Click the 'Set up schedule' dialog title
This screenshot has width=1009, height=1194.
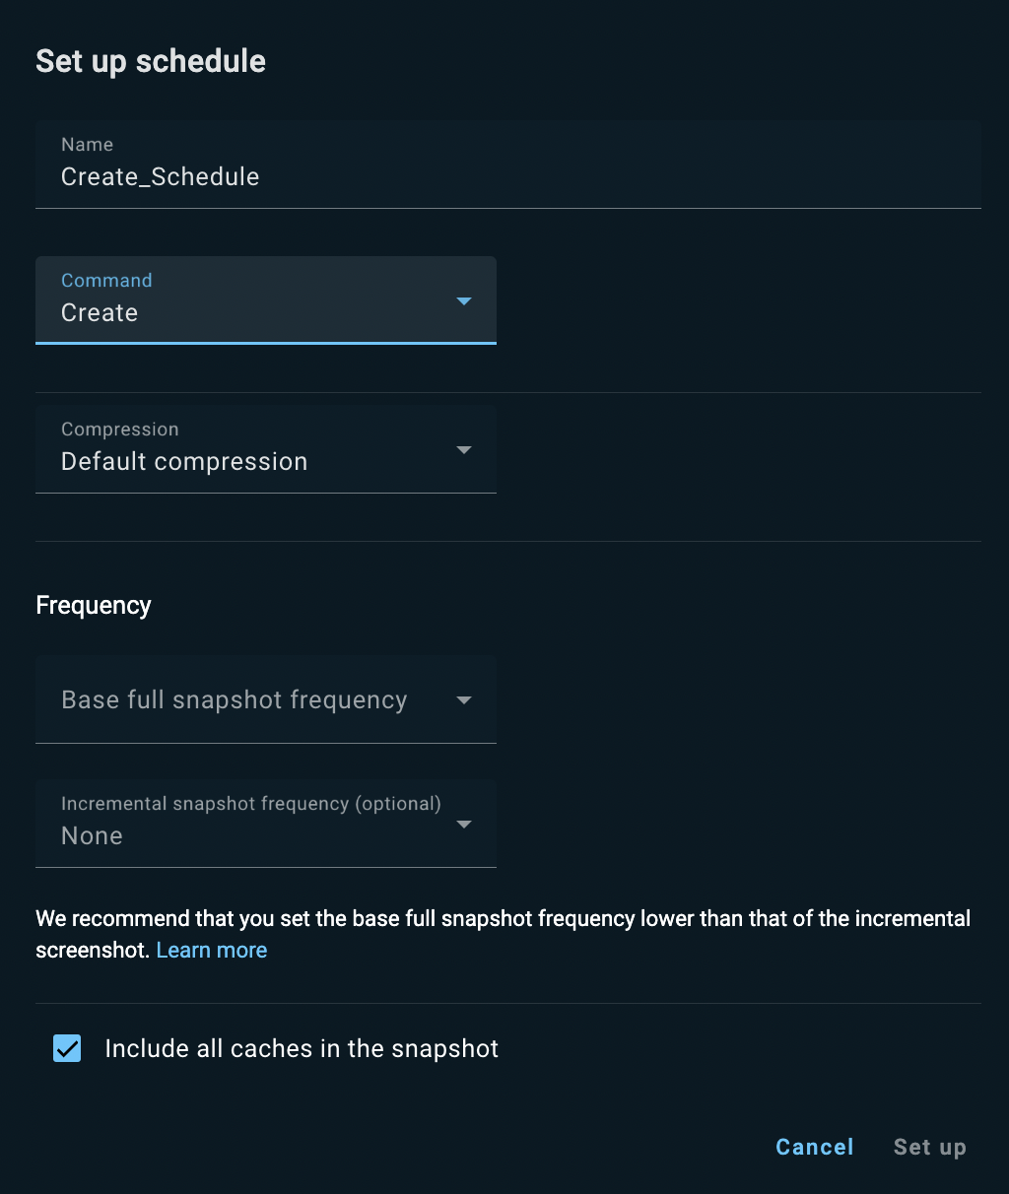click(x=151, y=61)
